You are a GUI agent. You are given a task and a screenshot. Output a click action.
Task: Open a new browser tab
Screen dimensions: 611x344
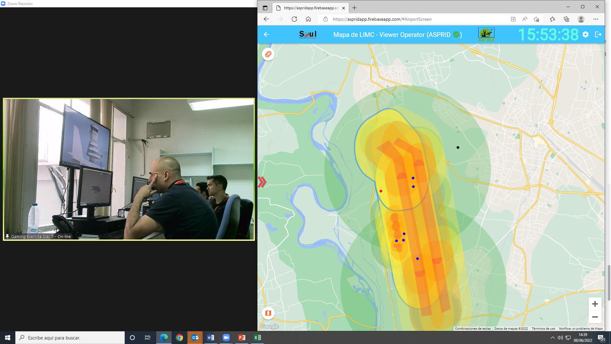[355, 8]
